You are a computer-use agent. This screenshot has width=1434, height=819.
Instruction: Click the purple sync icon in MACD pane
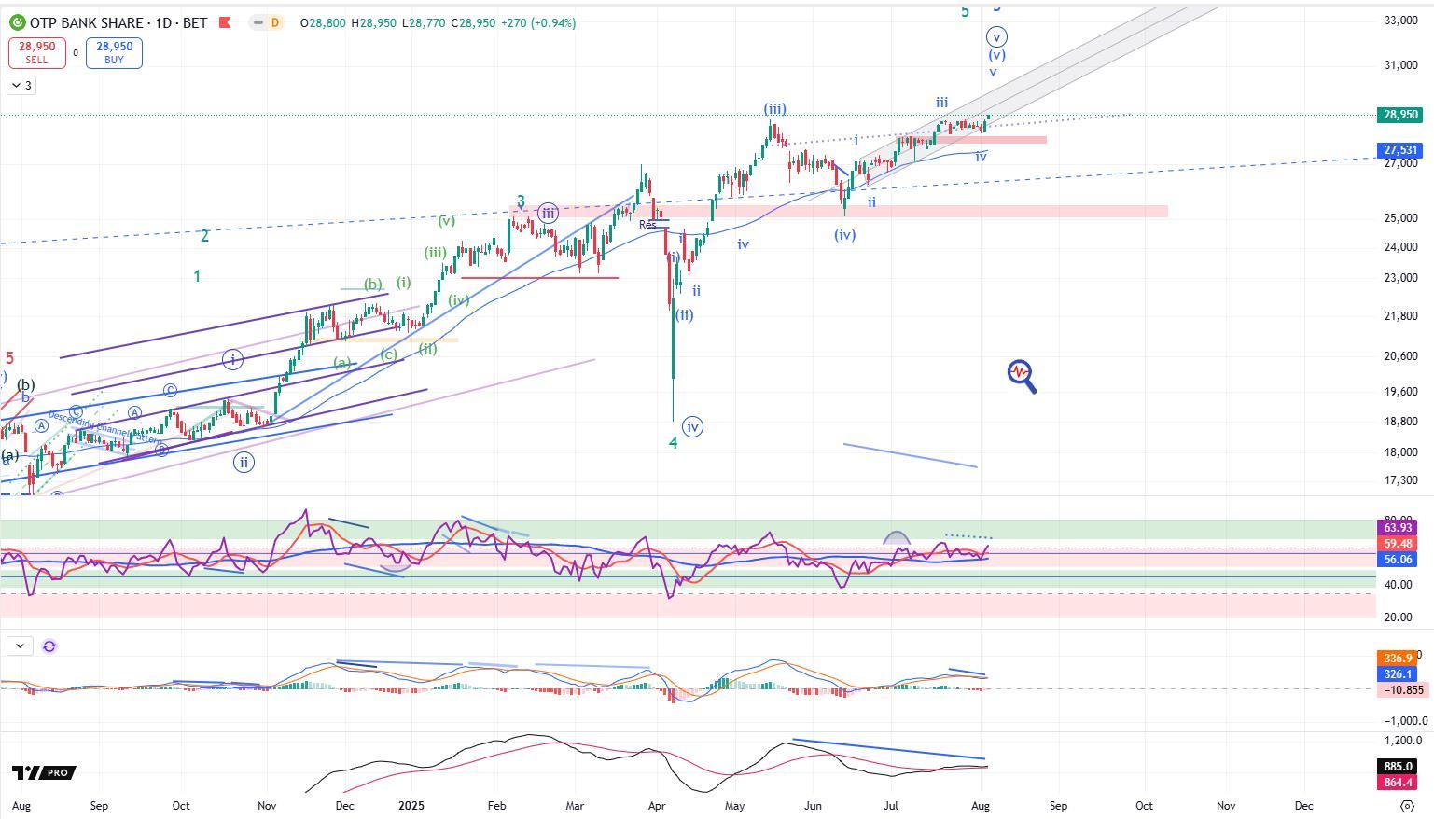click(49, 645)
